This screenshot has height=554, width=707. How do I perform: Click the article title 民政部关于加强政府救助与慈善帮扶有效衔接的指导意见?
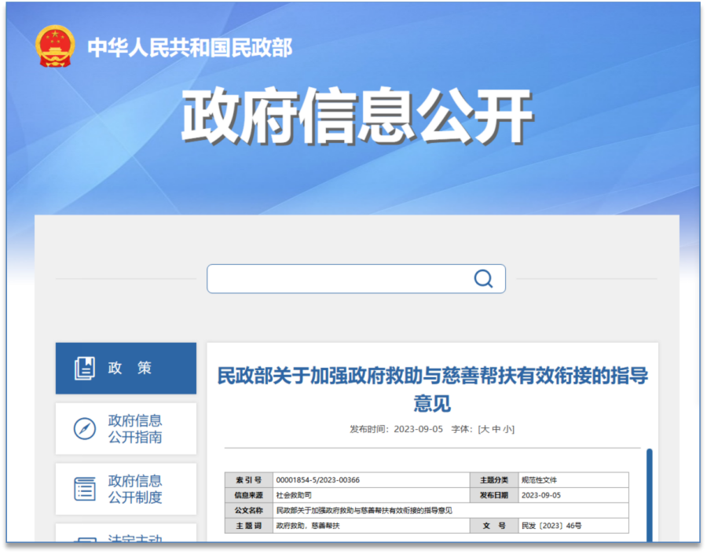432,389
